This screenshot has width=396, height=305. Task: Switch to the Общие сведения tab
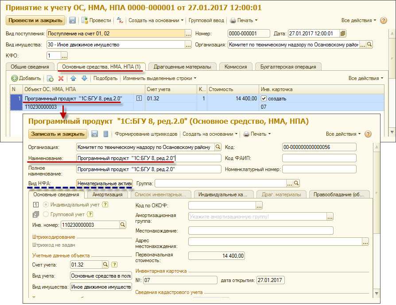[x=30, y=67]
